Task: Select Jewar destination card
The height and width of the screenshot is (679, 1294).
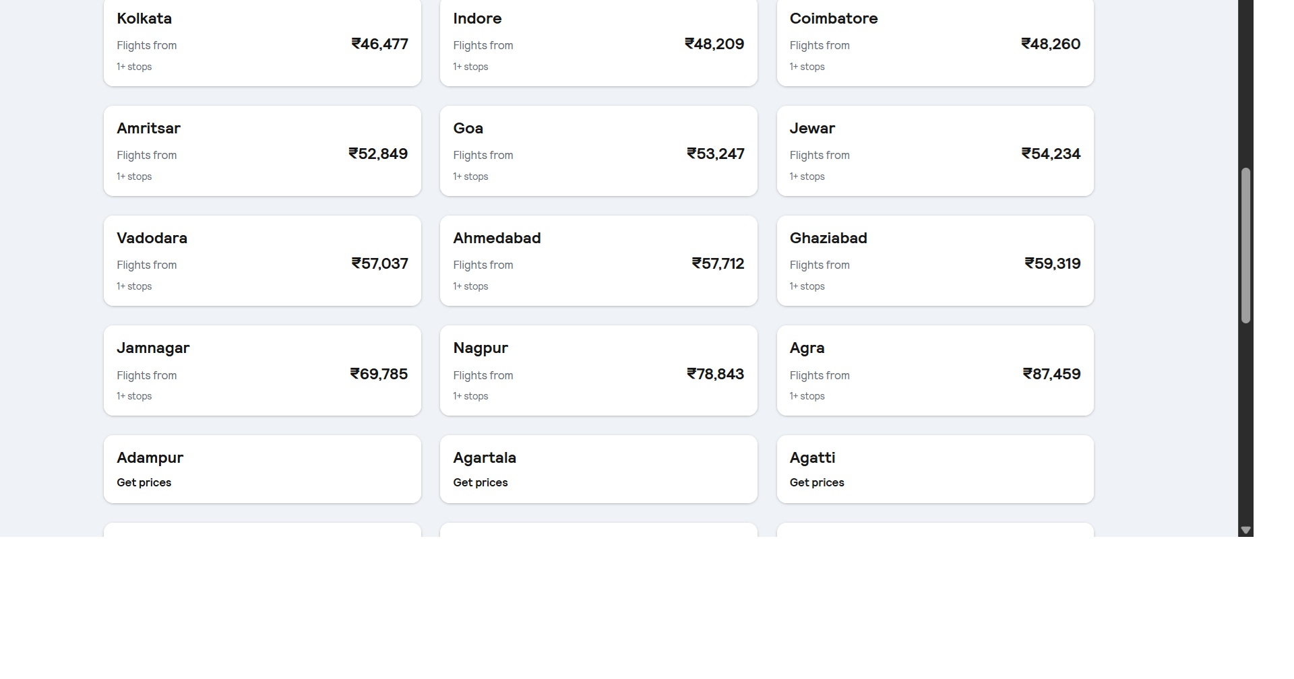Action: (x=935, y=151)
